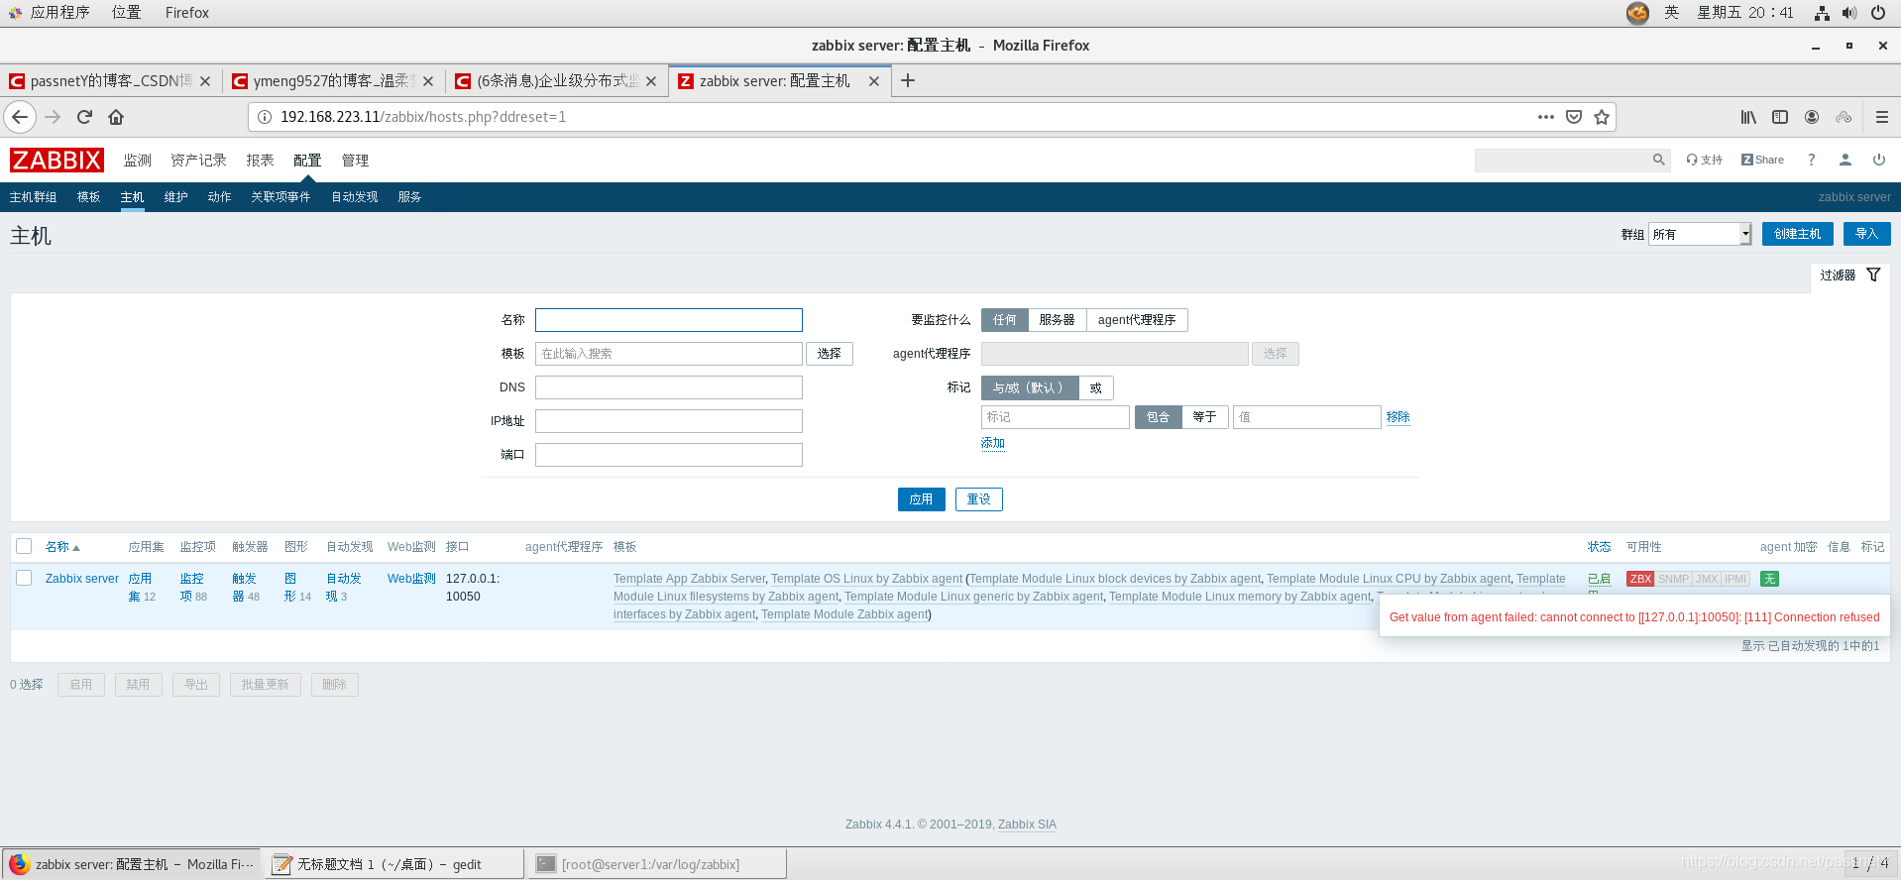Screen dimensions: 1901x880
Task: Click the 端口 filter input field
Action: (669, 455)
